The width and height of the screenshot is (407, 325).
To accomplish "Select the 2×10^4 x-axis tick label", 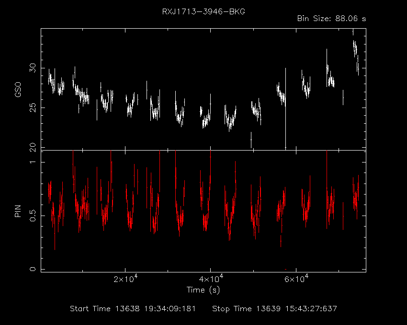I will point(125,278).
